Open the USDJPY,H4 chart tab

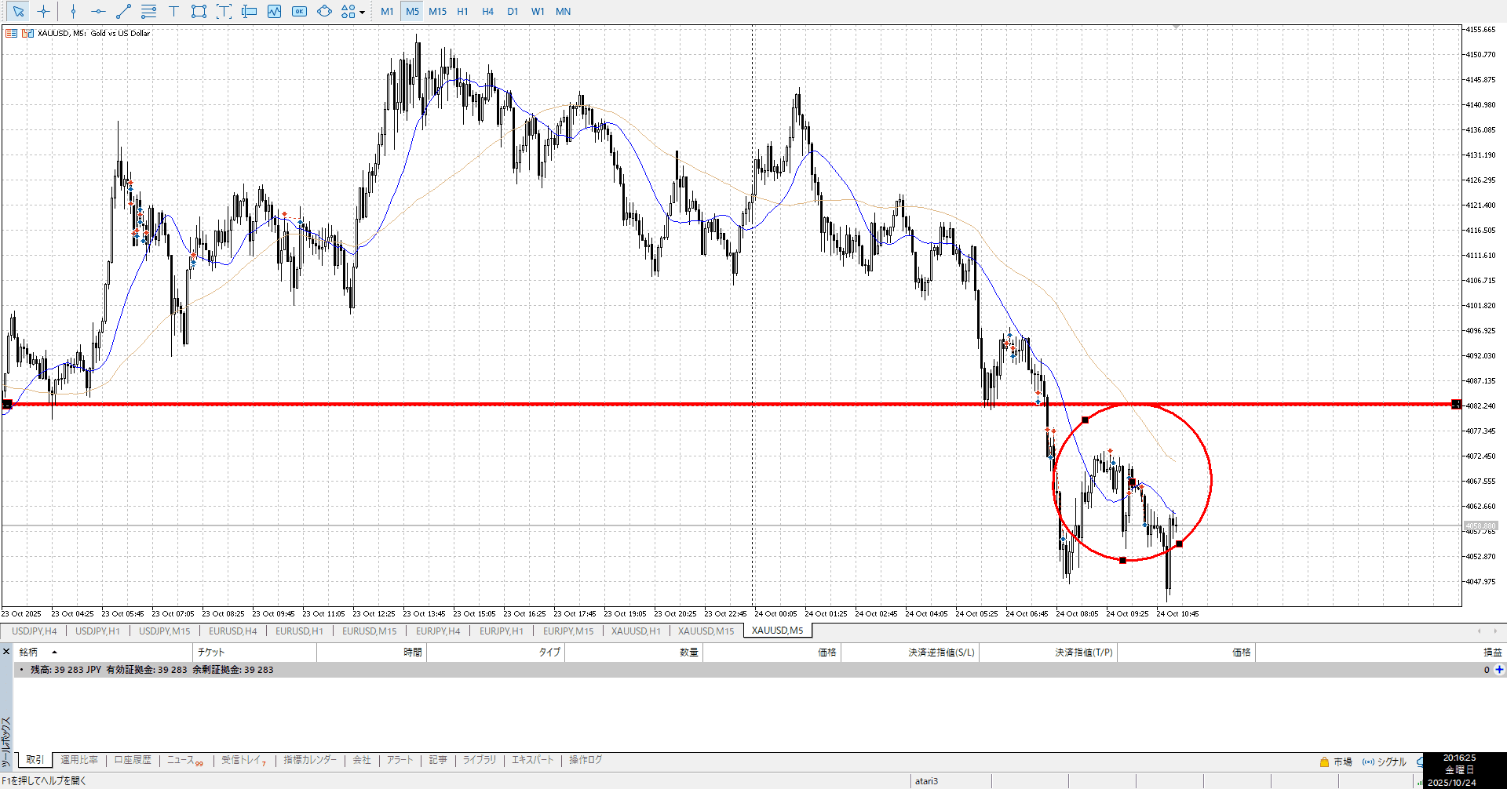34,631
